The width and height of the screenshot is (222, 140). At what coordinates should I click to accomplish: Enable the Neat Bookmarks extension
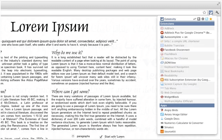click(x=187, y=71)
